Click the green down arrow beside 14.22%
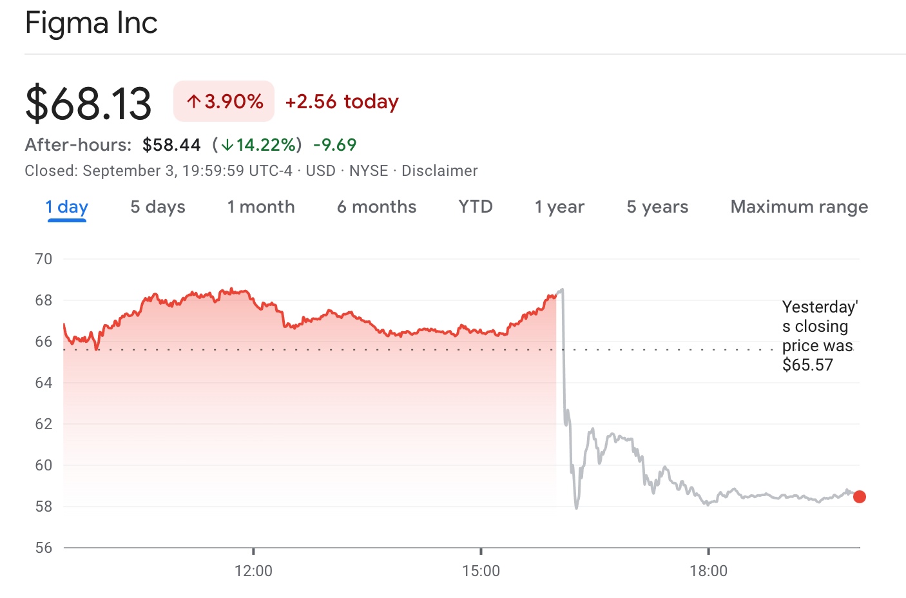This screenshot has height=598, width=906. coord(227,145)
